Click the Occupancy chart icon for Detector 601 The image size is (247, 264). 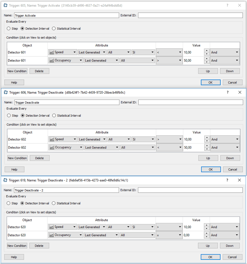pos(52,60)
